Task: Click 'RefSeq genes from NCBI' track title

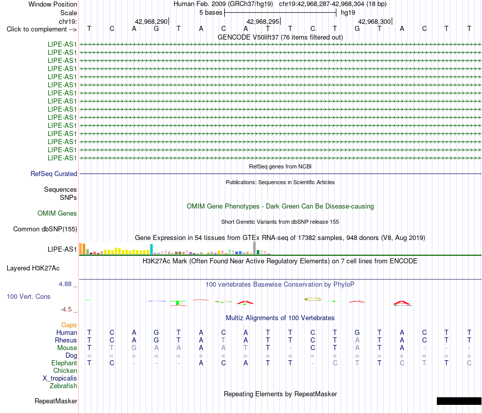Action: point(280,166)
